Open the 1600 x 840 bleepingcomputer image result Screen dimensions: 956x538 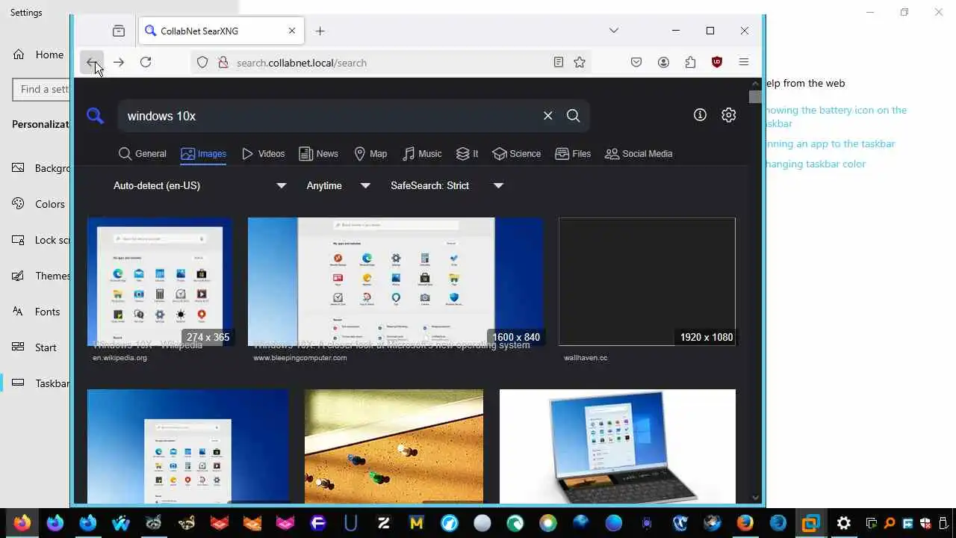pyautogui.click(x=395, y=282)
